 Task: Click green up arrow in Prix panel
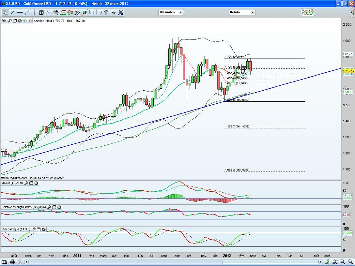point(25,21)
